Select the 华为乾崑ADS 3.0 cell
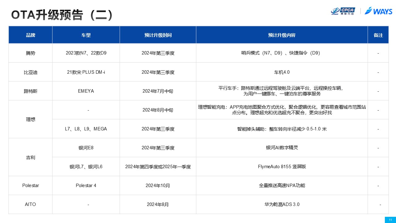The height and width of the screenshot is (223, 396). [282, 204]
